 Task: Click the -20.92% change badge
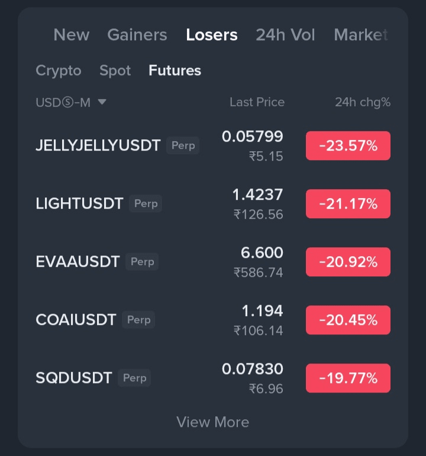[x=348, y=262]
